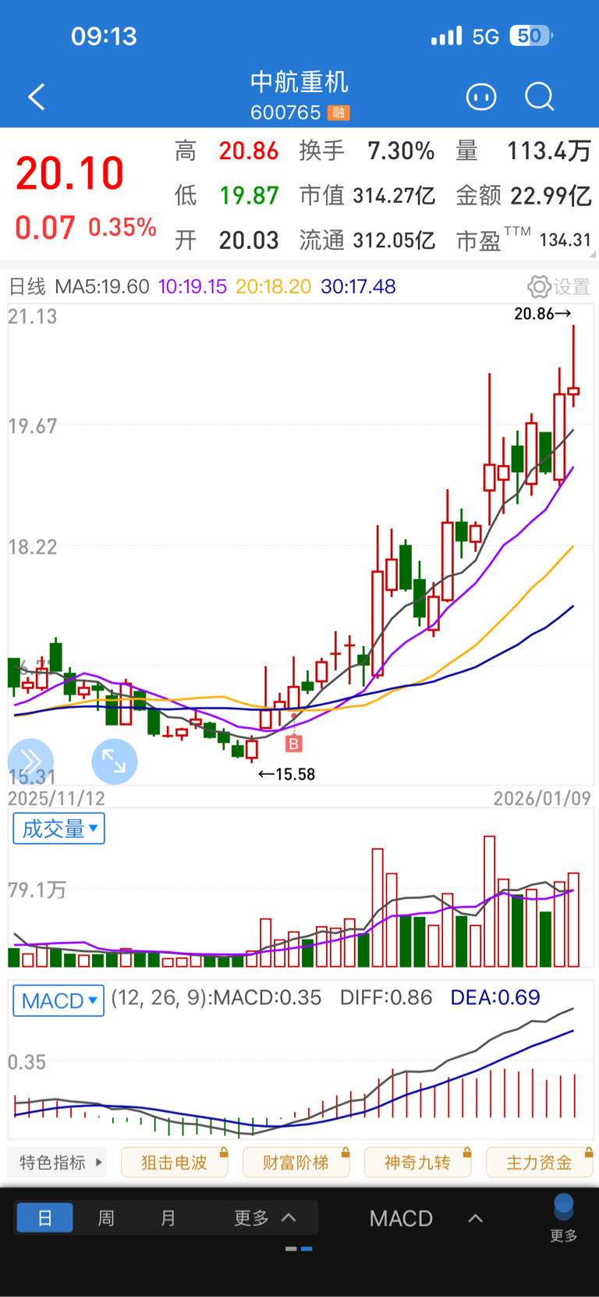Tap lock icon on 财富阶梯
The image size is (599, 1297).
pos(346,1153)
